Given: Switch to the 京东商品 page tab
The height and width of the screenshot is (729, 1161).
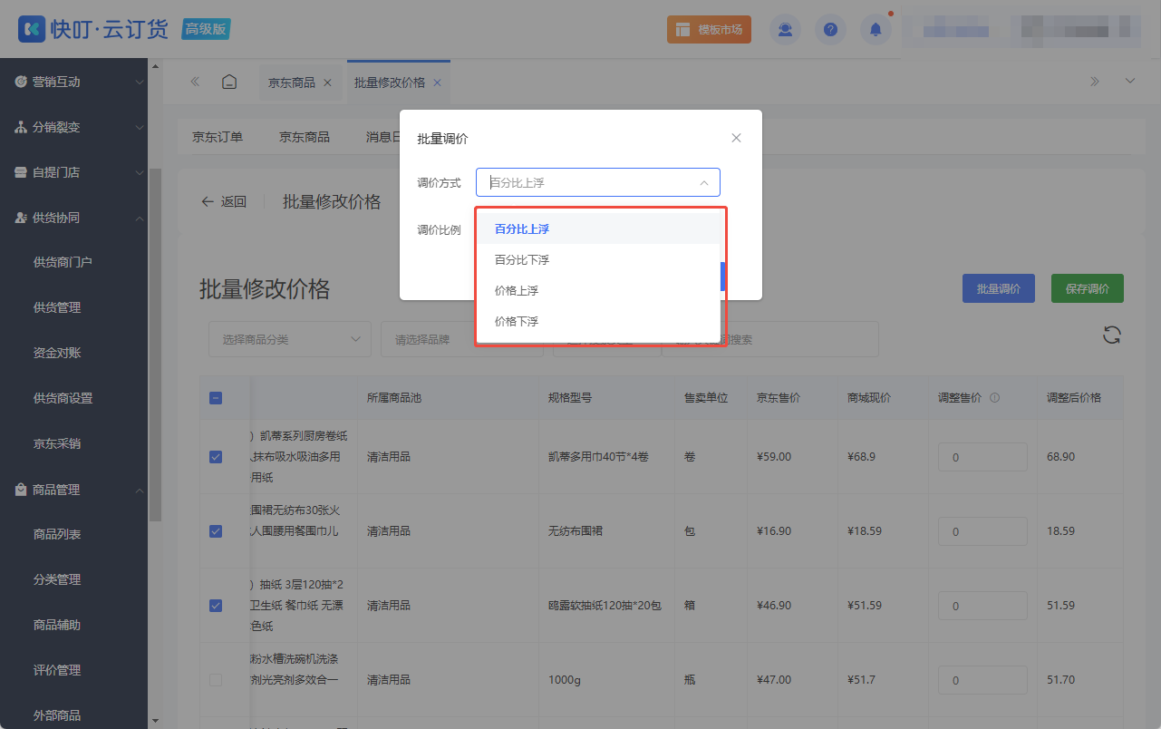Looking at the screenshot, I should click(x=292, y=83).
